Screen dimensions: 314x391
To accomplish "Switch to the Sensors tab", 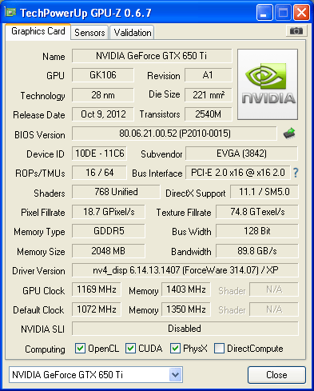I will pos(89,33).
